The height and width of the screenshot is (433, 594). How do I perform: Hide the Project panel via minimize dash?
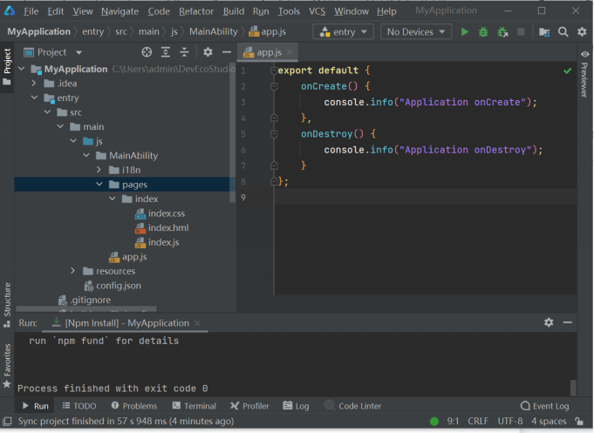point(226,52)
